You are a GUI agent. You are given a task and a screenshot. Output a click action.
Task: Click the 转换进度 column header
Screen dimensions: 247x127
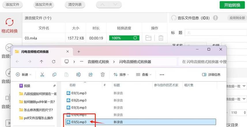click(x=124, y=28)
